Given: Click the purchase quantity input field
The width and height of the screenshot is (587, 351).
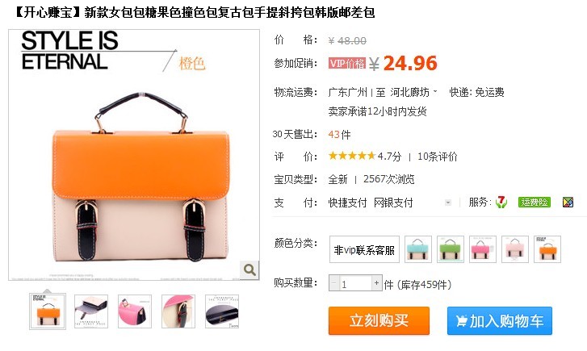Looking at the screenshot, I should [355, 283].
